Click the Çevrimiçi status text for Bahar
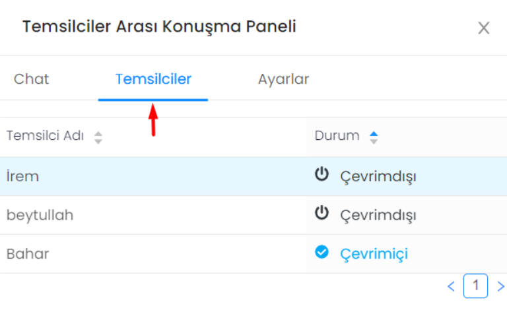 coord(374,255)
